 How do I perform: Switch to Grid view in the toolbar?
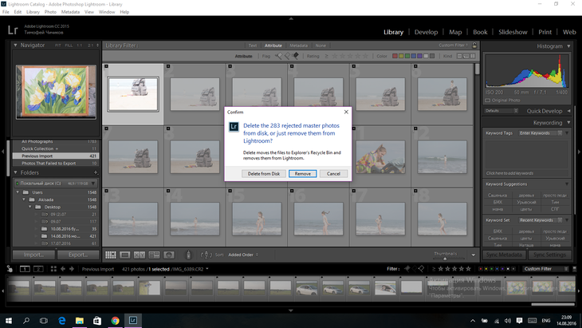coord(111,255)
